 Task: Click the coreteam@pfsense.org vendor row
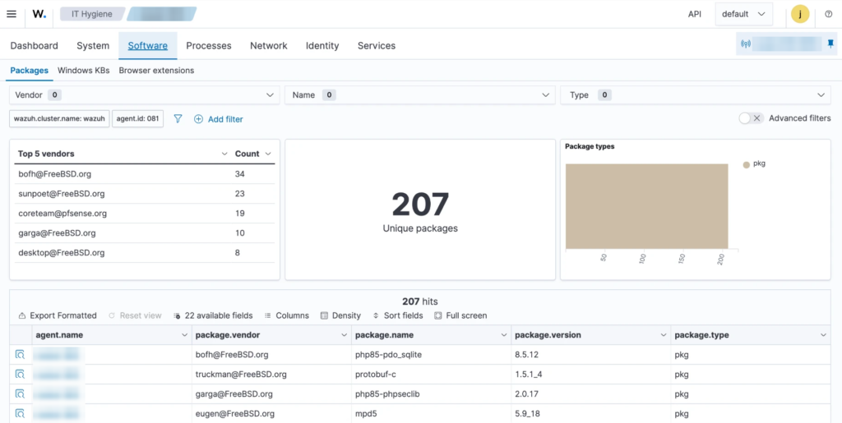145,214
